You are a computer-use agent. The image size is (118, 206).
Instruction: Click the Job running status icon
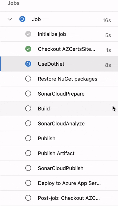(x=22, y=19)
